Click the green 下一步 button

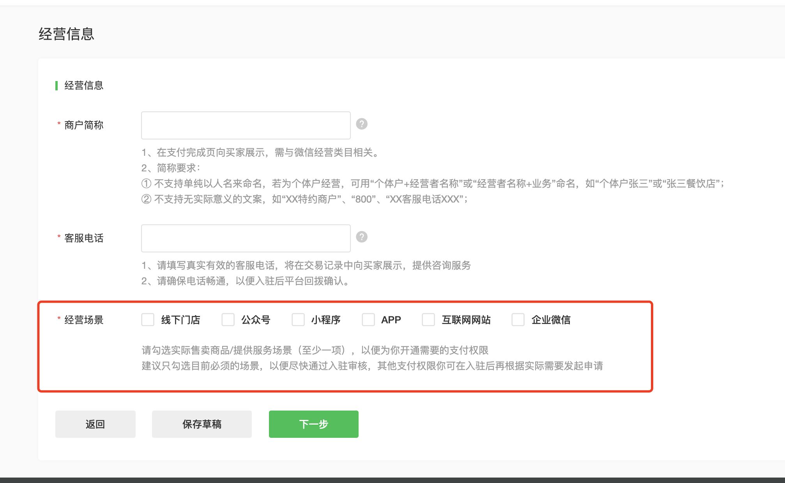coord(313,424)
